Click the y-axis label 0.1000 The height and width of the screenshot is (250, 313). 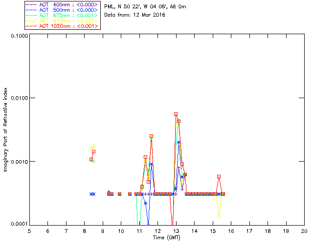coord(19,36)
